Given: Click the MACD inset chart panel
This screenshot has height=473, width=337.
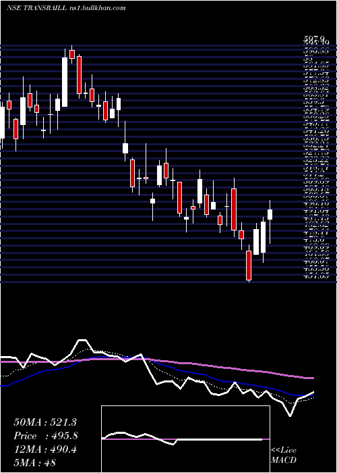Looking at the screenshot, I should point(185,439).
